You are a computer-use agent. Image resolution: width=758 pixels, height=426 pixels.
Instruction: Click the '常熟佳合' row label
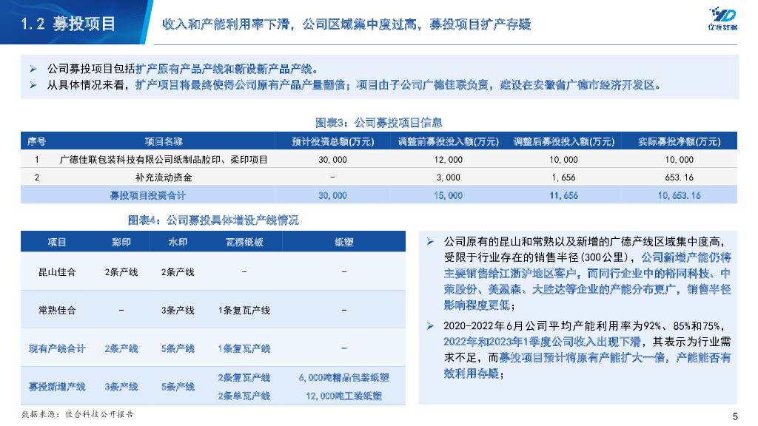pyautogui.click(x=57, y=310)
